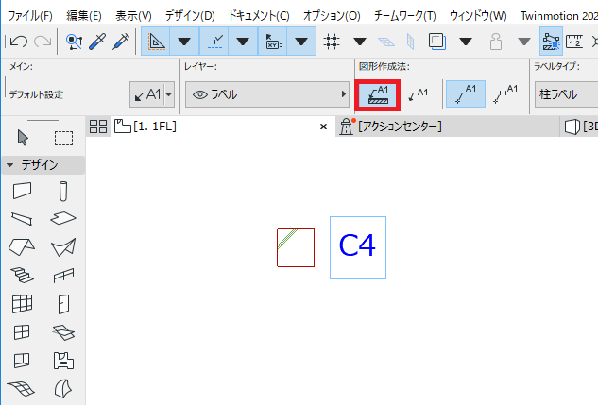Select the Arrow tool
Image resolution: width=598 pixels, height=405 pixels.
tap(23, 138)
